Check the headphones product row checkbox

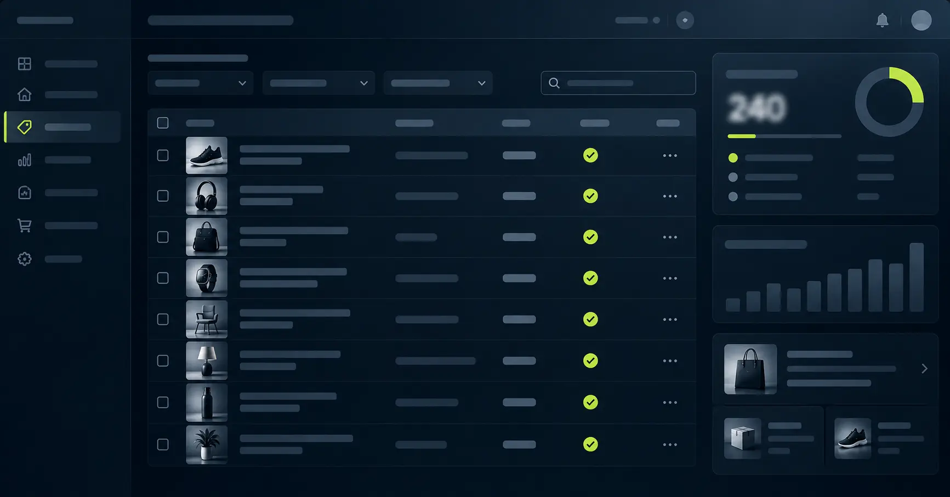[x=163, y=196]
